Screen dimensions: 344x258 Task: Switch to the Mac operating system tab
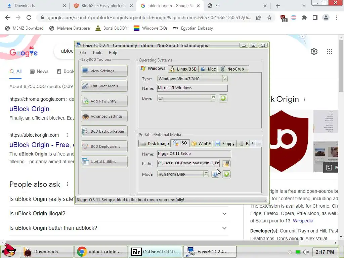click(208, 69)
